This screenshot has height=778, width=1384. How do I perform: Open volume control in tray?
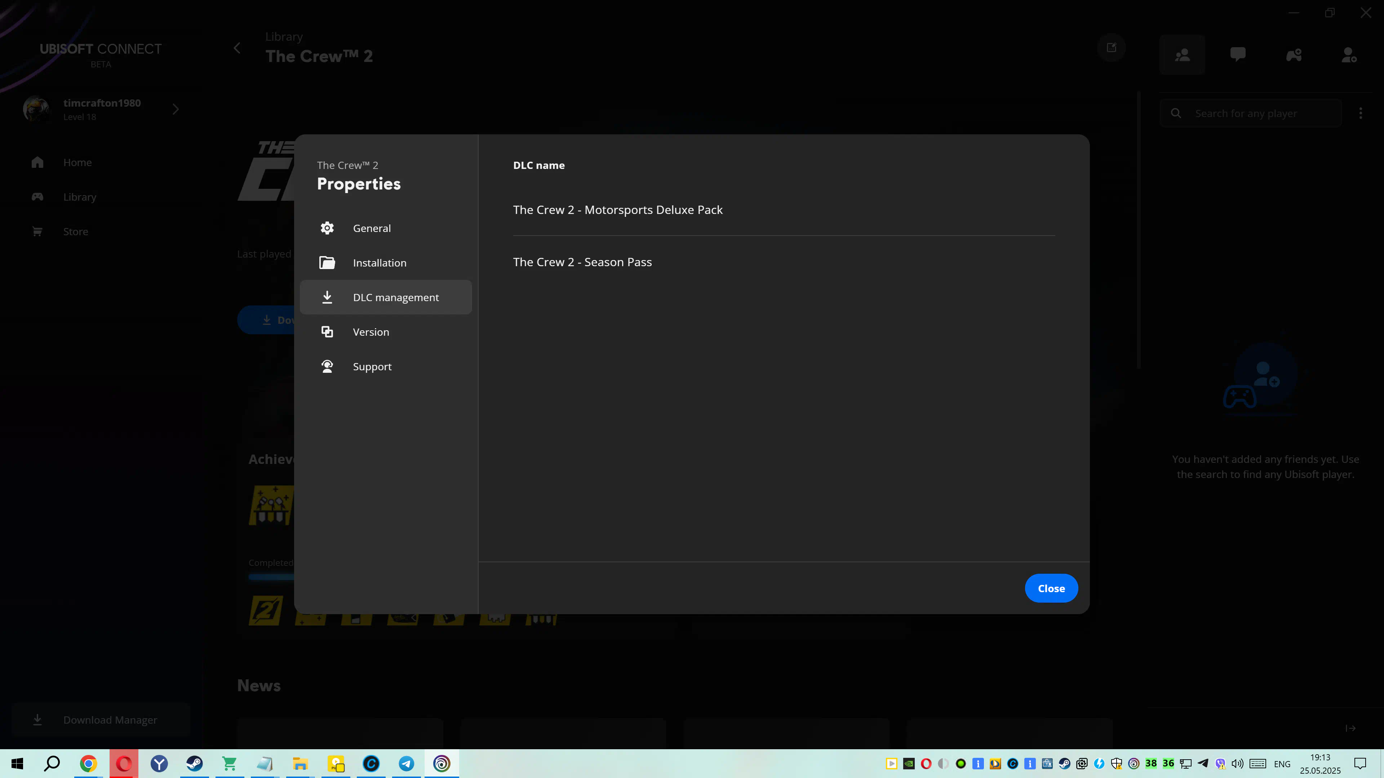click(1238, 764)
